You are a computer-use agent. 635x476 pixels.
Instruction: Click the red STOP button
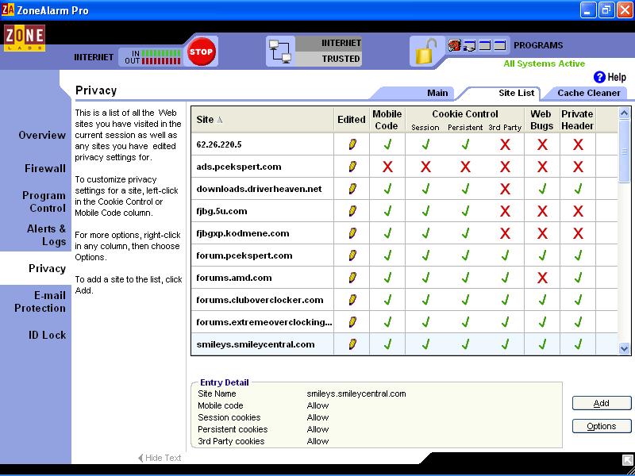point(200,52)
